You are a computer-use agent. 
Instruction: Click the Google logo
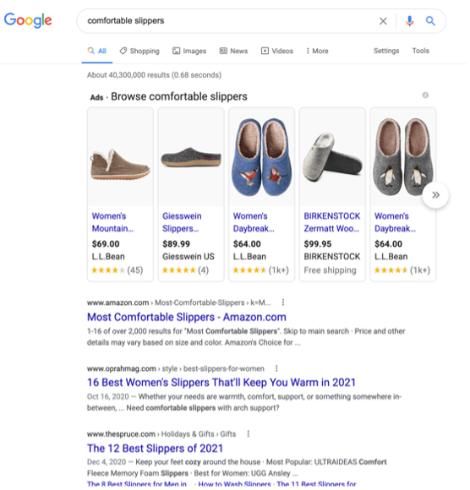(x=28, y=20)
